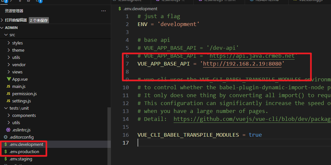
Task: Open the explorer More Actions ellipsis menu
Action: click(103, 11)
